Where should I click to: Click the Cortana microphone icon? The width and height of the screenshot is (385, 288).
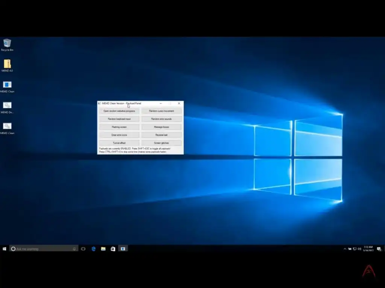[74, 249]
